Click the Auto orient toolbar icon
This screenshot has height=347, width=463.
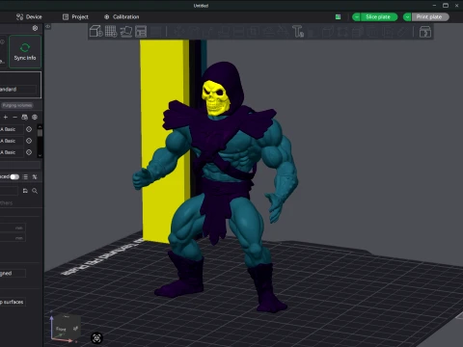tap(126, 32)
